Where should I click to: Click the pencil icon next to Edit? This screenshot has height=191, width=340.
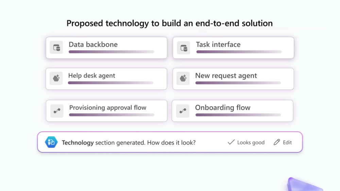[277, 142]
